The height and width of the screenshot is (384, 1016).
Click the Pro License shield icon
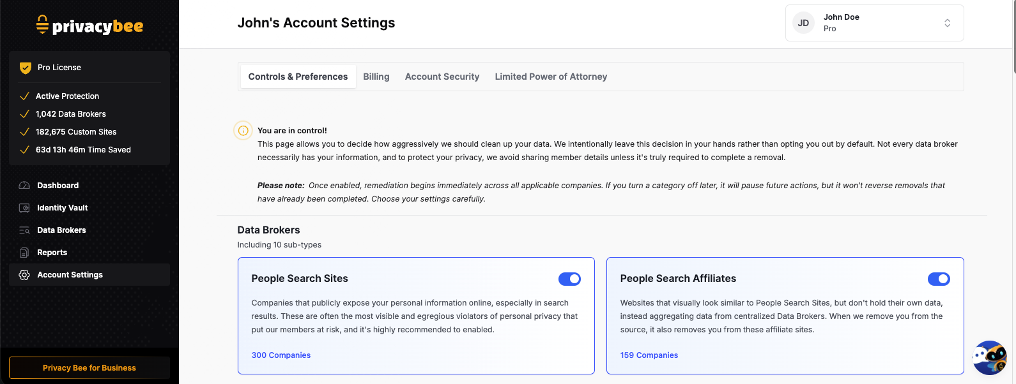coord(26,68)
